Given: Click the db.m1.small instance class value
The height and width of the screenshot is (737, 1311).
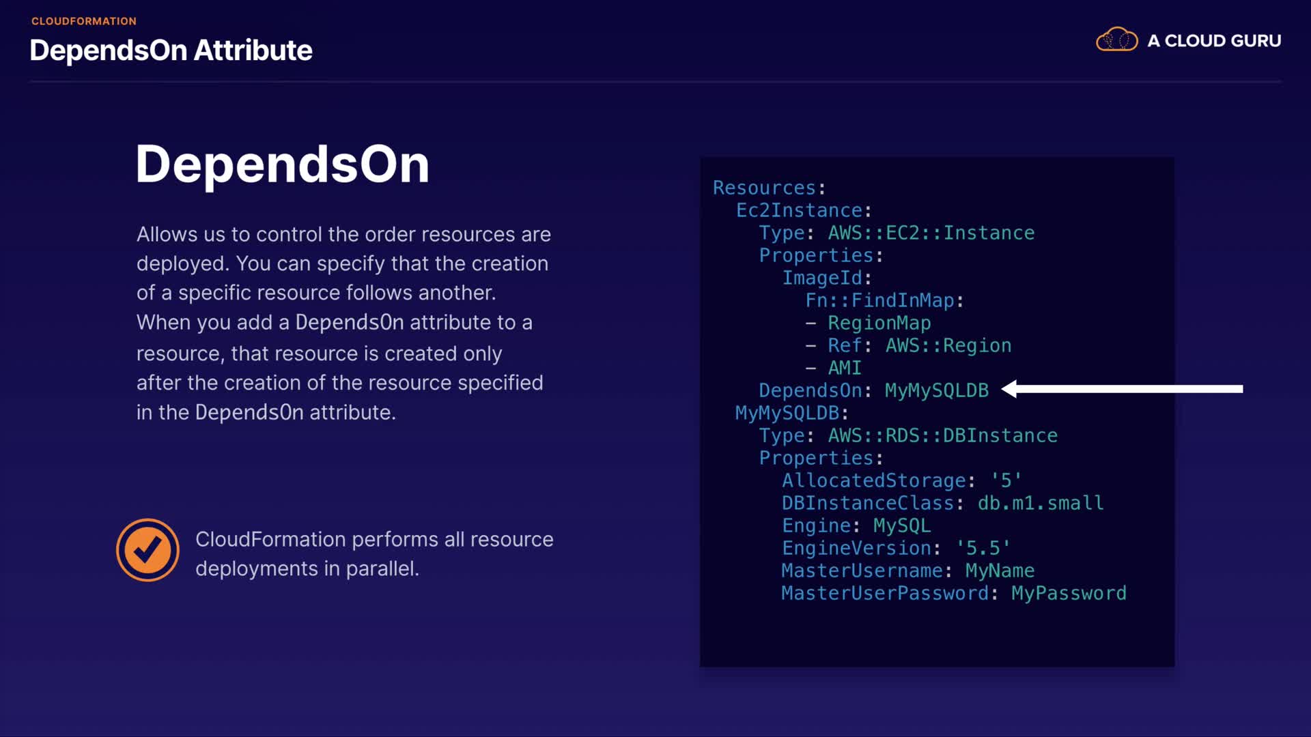Looking at the screenshot, I should [1040, 503].
